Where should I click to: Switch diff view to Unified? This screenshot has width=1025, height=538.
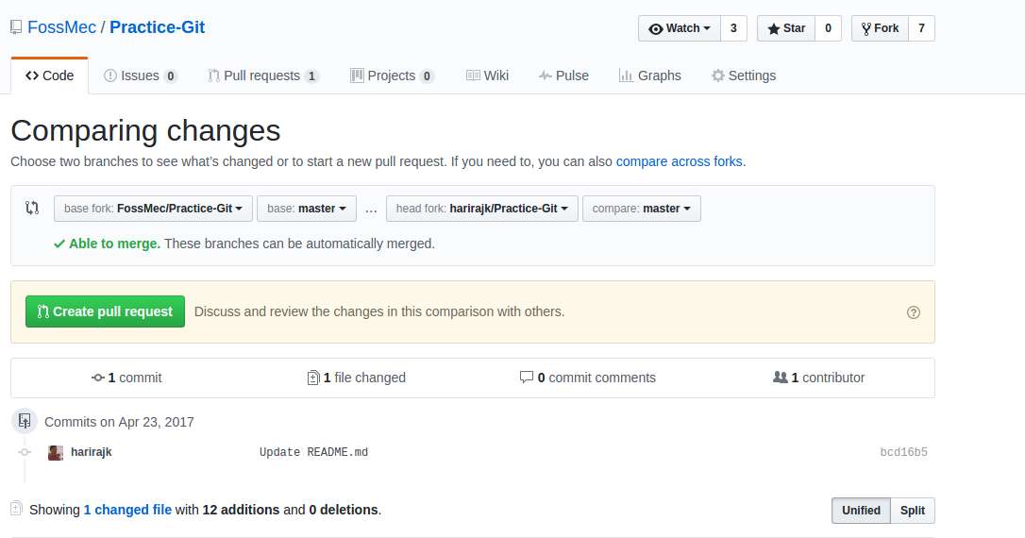click(x=861, y=511)
